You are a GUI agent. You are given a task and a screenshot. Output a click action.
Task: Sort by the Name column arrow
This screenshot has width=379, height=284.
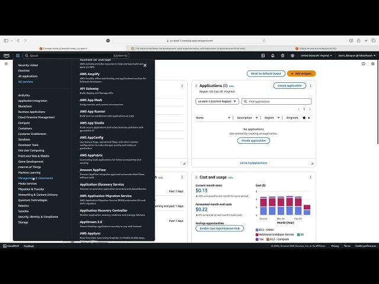click(229, 118)
